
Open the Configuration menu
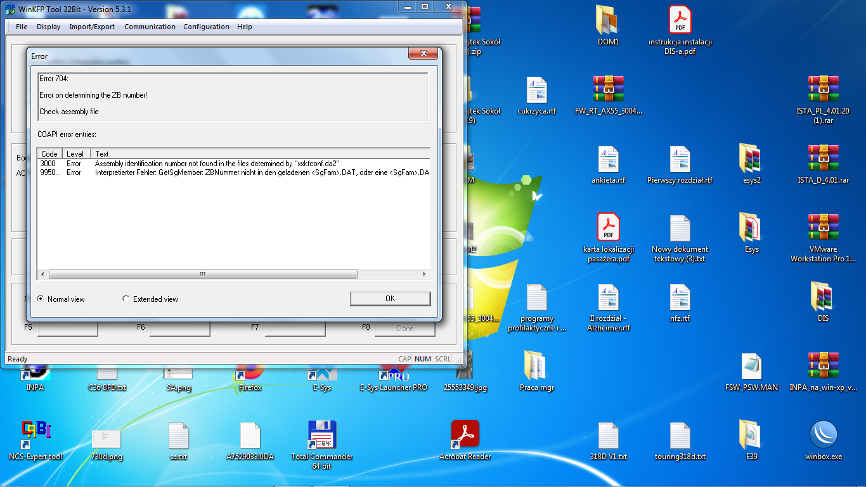207,27
